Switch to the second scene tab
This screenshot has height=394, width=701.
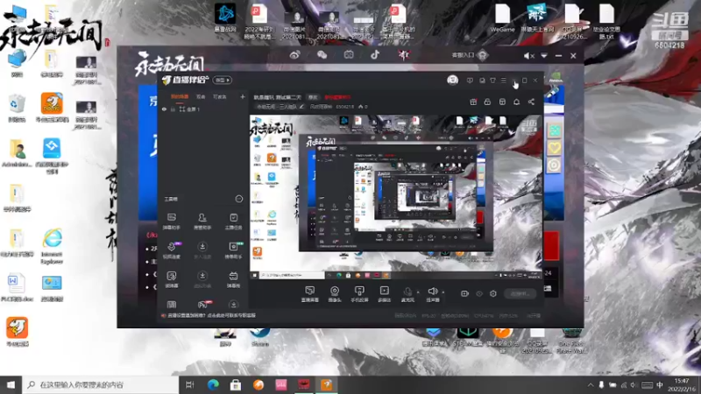pyautogui.click(x=201, y=96)
